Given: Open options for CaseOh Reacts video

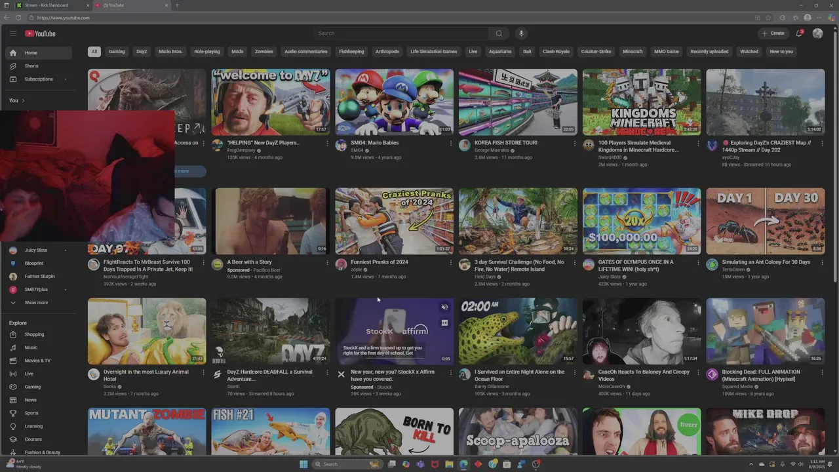Looking at the screenshot, I should (x=698, y=372).
